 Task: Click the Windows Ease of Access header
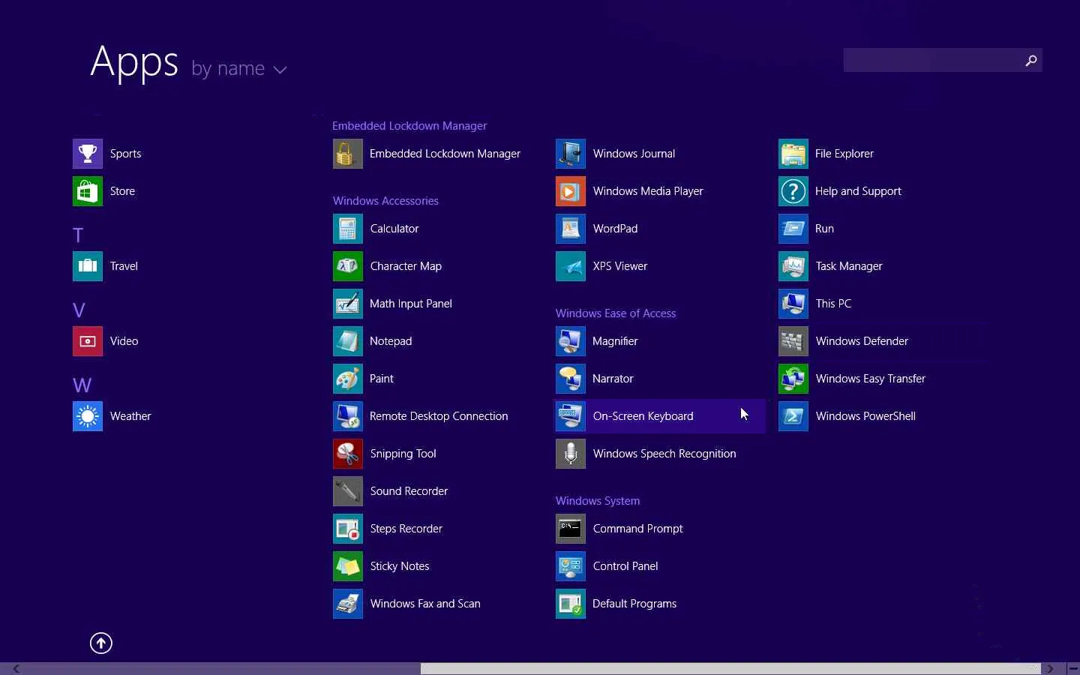click(616, 313)
